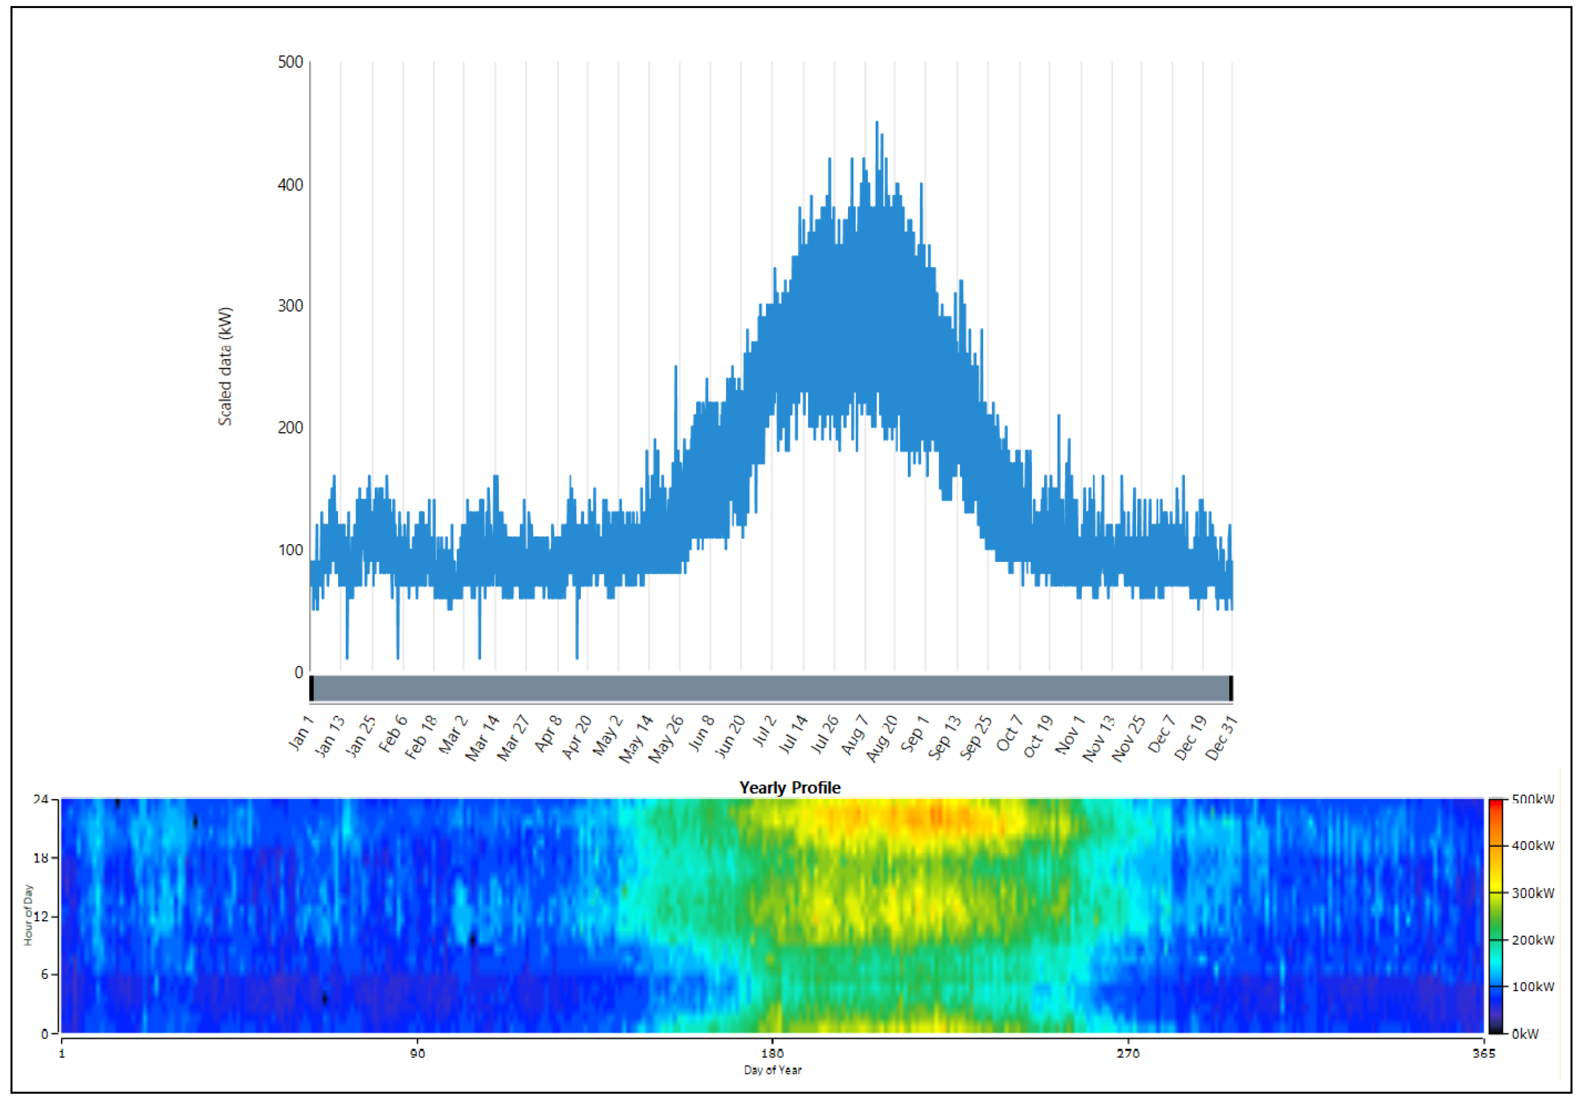1587x1103 pixels.
Task: Click the 180 tick on heatmap axis
Action: click(772, 1053)
